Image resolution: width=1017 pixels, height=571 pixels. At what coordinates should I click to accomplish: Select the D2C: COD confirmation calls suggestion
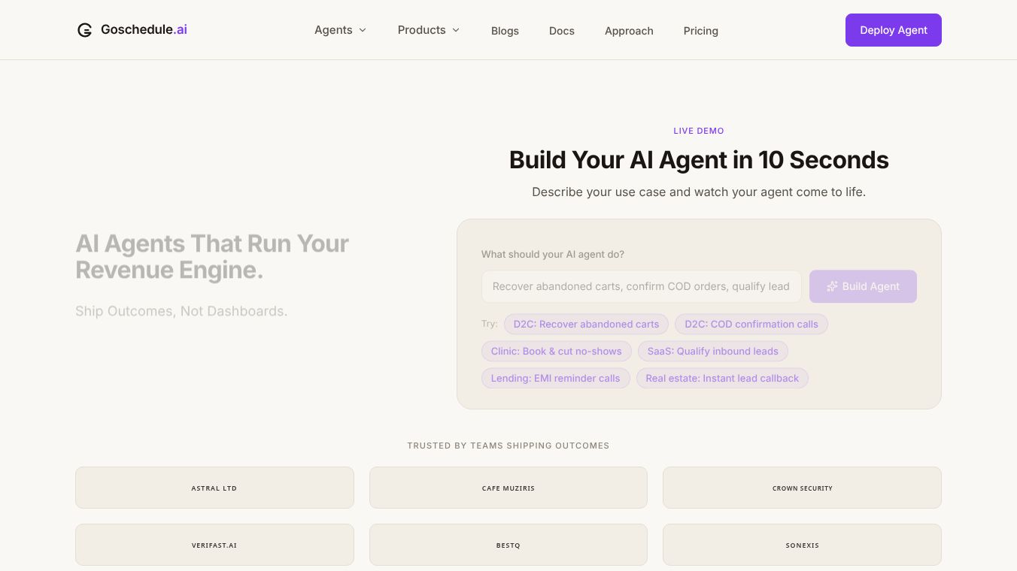click(751, 324)
